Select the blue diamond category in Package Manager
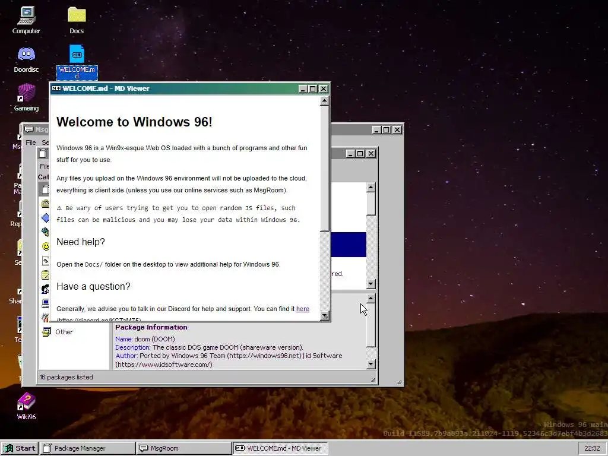This screenshot has height=456, width=608. pyautogui.click(x=45, y=217)
